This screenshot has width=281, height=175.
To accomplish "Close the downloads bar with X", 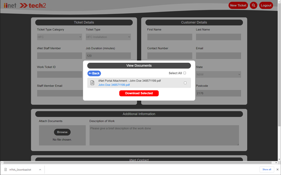I will [277, 169].
